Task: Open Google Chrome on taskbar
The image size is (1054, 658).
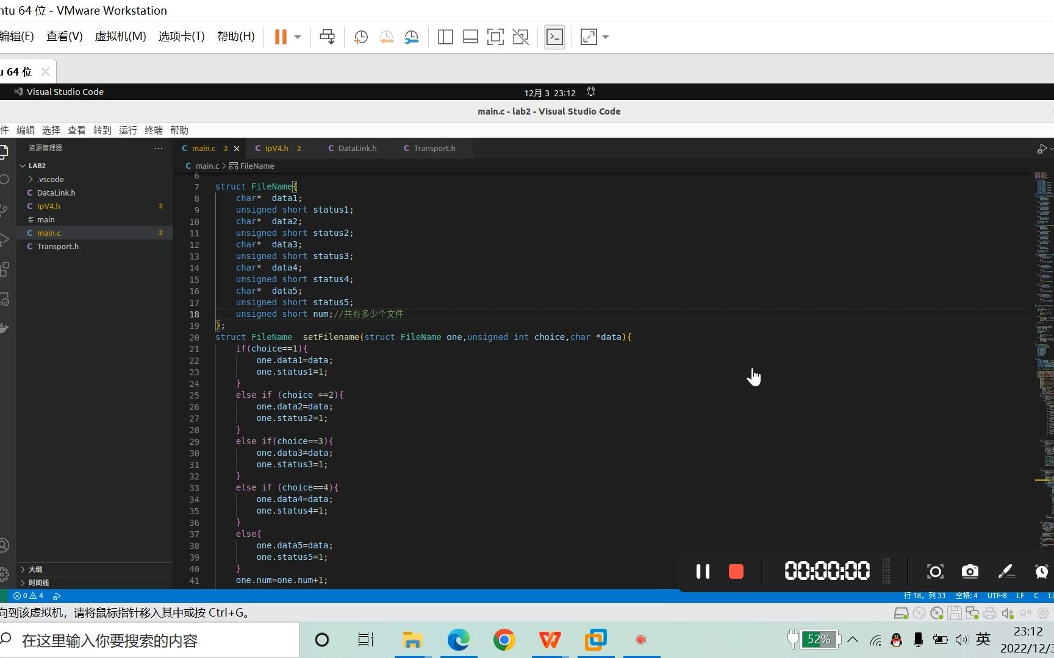Action: coord(504,640)
